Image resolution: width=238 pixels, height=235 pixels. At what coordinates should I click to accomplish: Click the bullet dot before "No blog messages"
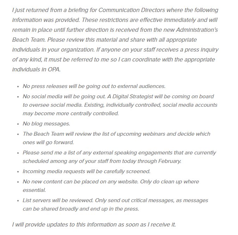18,124
